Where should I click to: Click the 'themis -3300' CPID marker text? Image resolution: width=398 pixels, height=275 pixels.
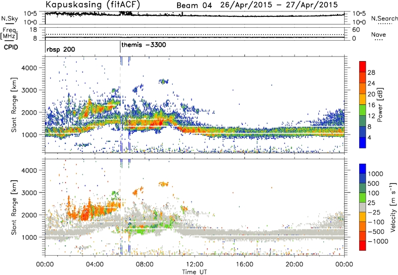(144, 45)
